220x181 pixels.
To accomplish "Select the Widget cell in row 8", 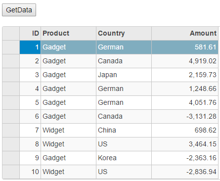I will point(68,144).
